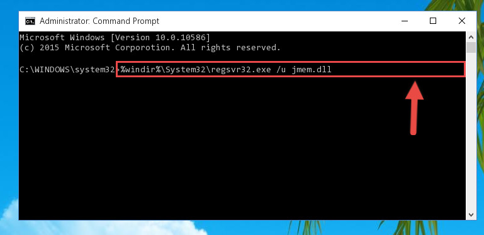Screen dimensions: 484x235
Task: Click the title bar text Administrator: Command Prompt
Action: pyautogui.click(x=99, y=21)
